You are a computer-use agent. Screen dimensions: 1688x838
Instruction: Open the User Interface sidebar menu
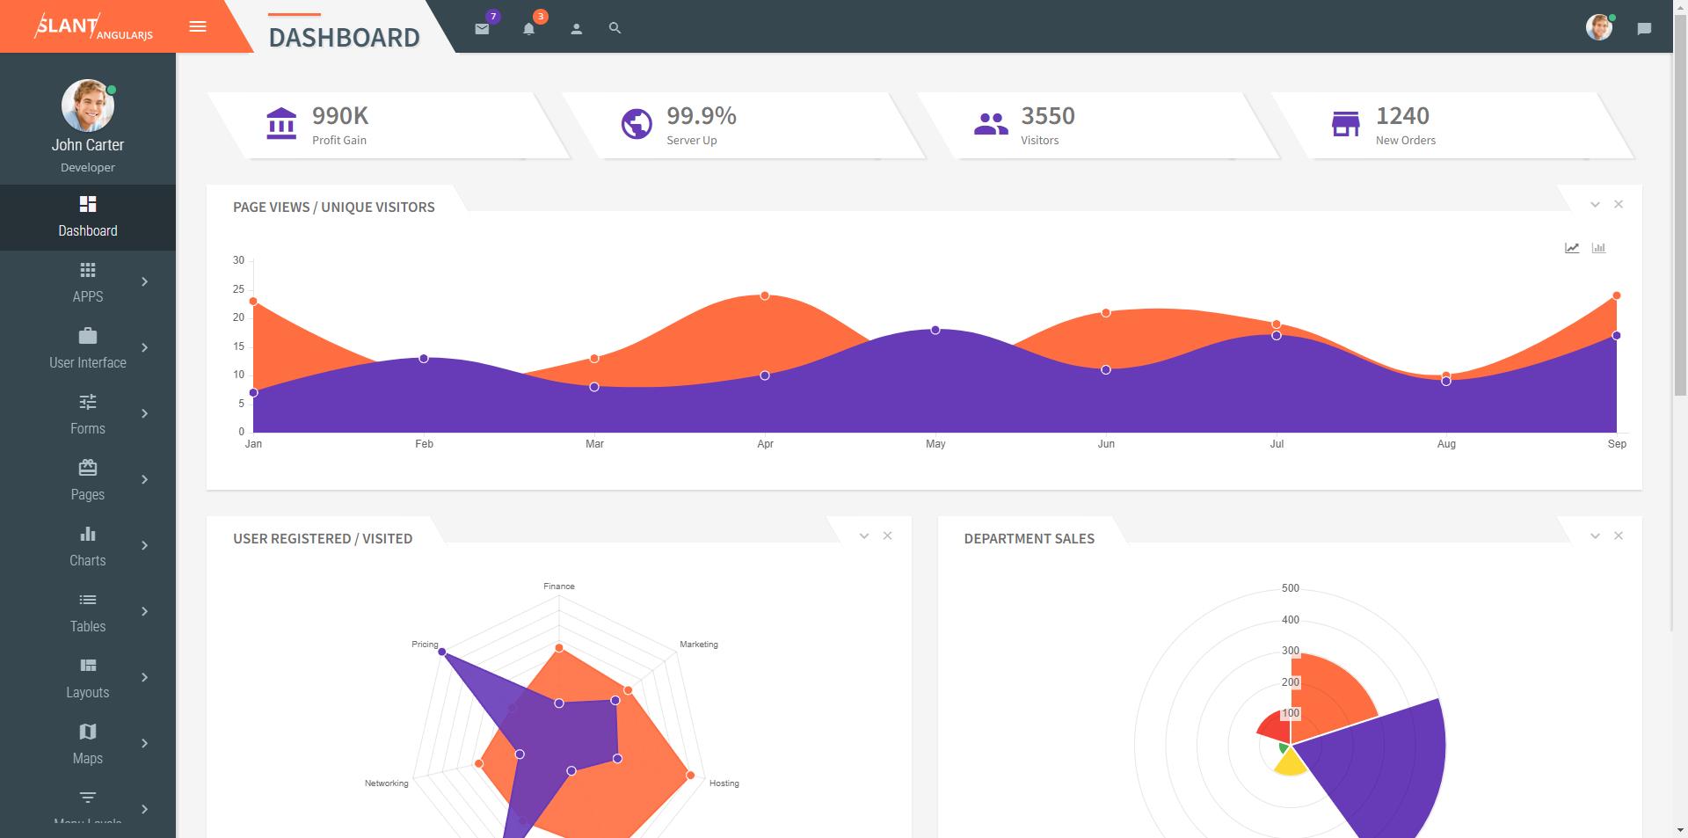coord(88,349)
